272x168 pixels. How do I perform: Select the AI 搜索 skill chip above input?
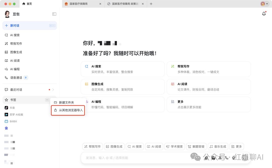135,147
